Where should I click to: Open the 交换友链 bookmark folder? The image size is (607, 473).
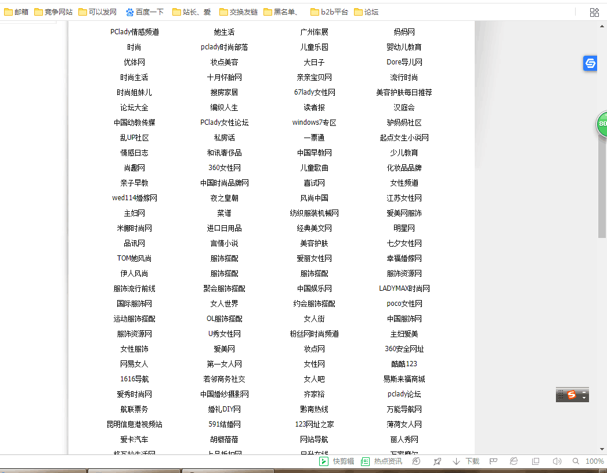pyautogui.click(x=239, y=12)
